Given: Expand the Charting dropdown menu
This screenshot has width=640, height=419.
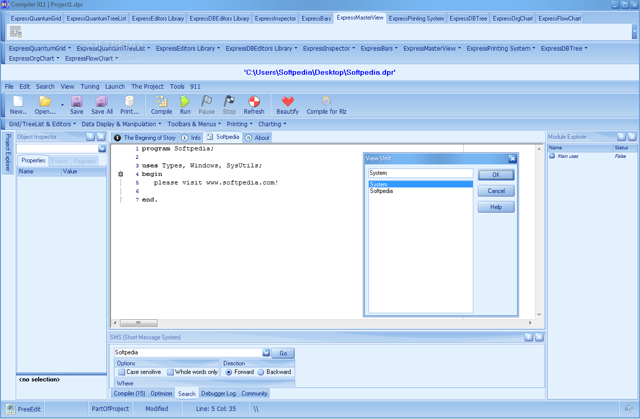Looking at the screenshot, I should [273, 124].
